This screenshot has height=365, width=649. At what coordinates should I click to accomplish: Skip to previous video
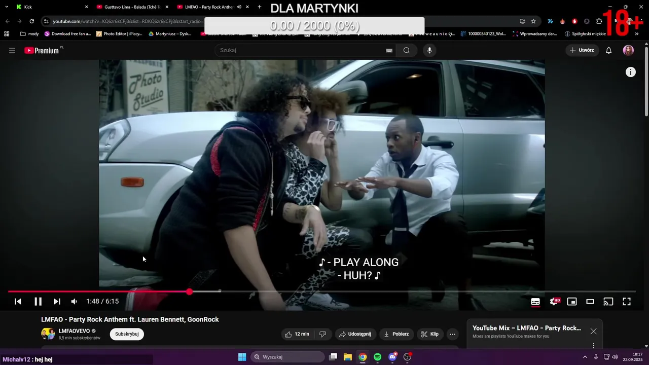point(18,301)
